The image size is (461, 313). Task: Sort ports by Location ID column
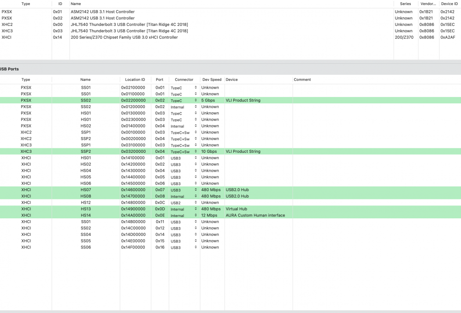click(x=135, y=79)
